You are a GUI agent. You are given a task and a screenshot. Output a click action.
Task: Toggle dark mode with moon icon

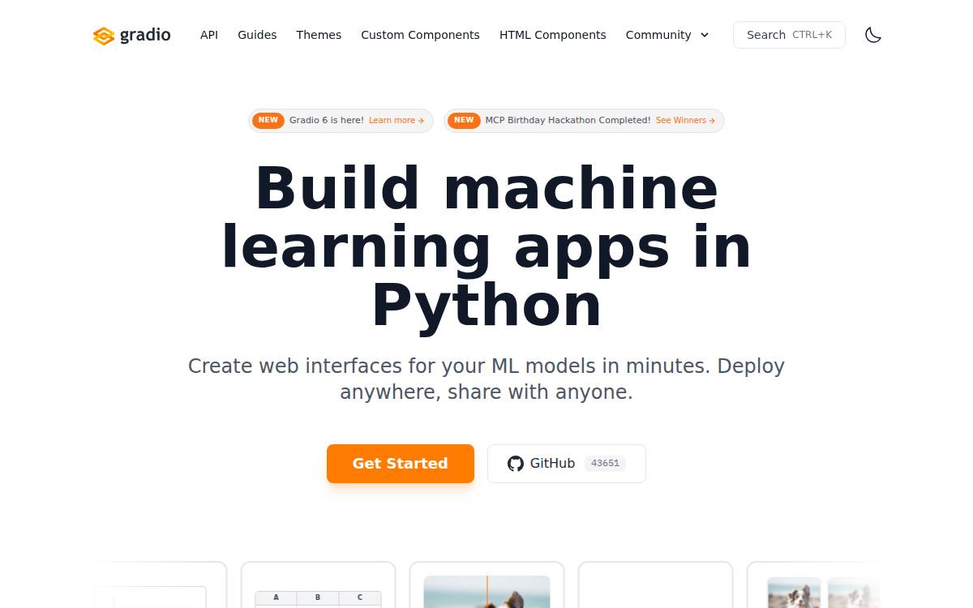[x=873, y=35]
